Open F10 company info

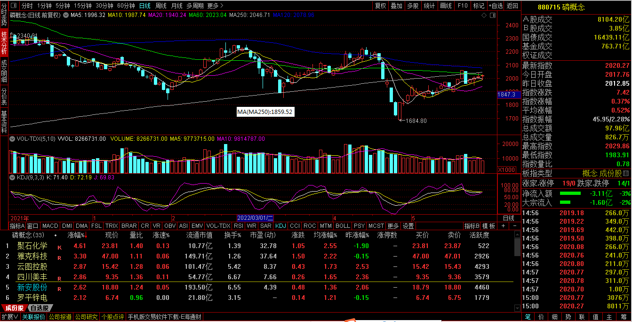tap(463, 6)
